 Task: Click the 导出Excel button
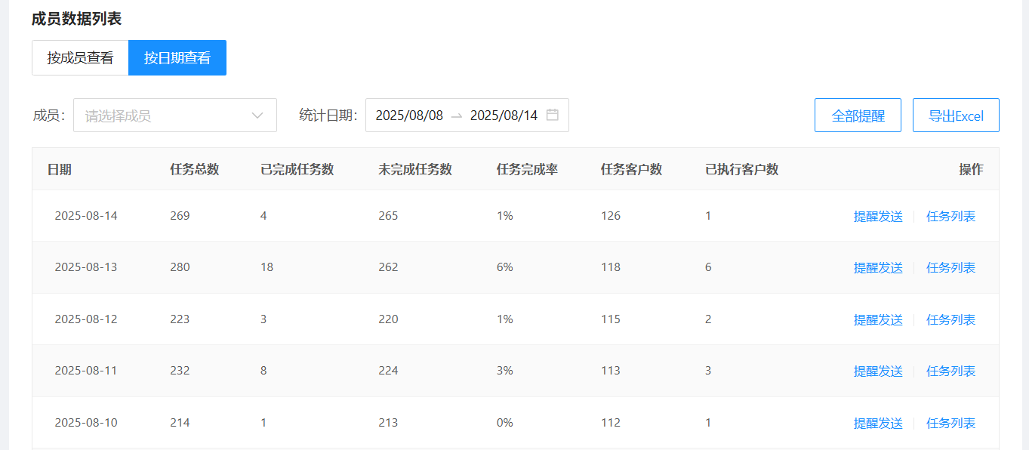[x=956, y=116]
